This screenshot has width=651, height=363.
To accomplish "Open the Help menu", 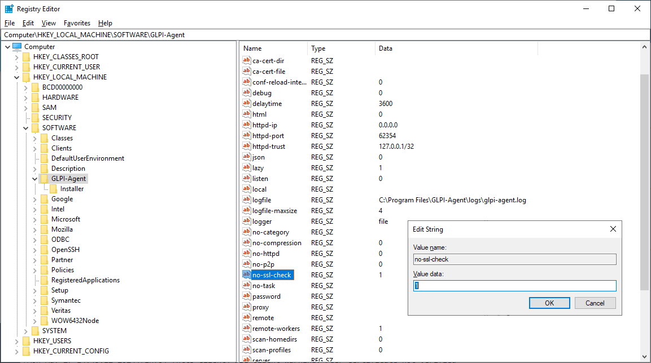I will coord(105,23).
